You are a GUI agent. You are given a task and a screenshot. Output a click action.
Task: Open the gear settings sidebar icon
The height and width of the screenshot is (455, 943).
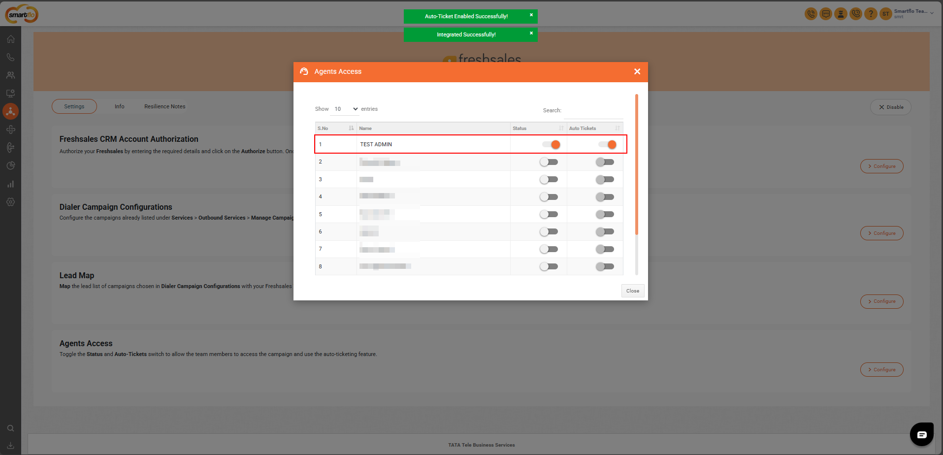(10, 202)
